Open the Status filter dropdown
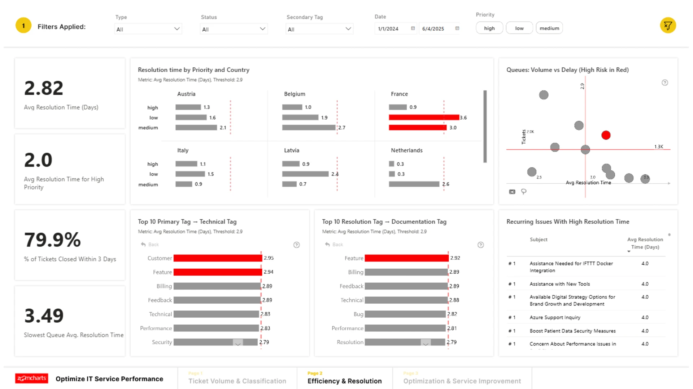The image size is (693, 389). pos(234,29)
